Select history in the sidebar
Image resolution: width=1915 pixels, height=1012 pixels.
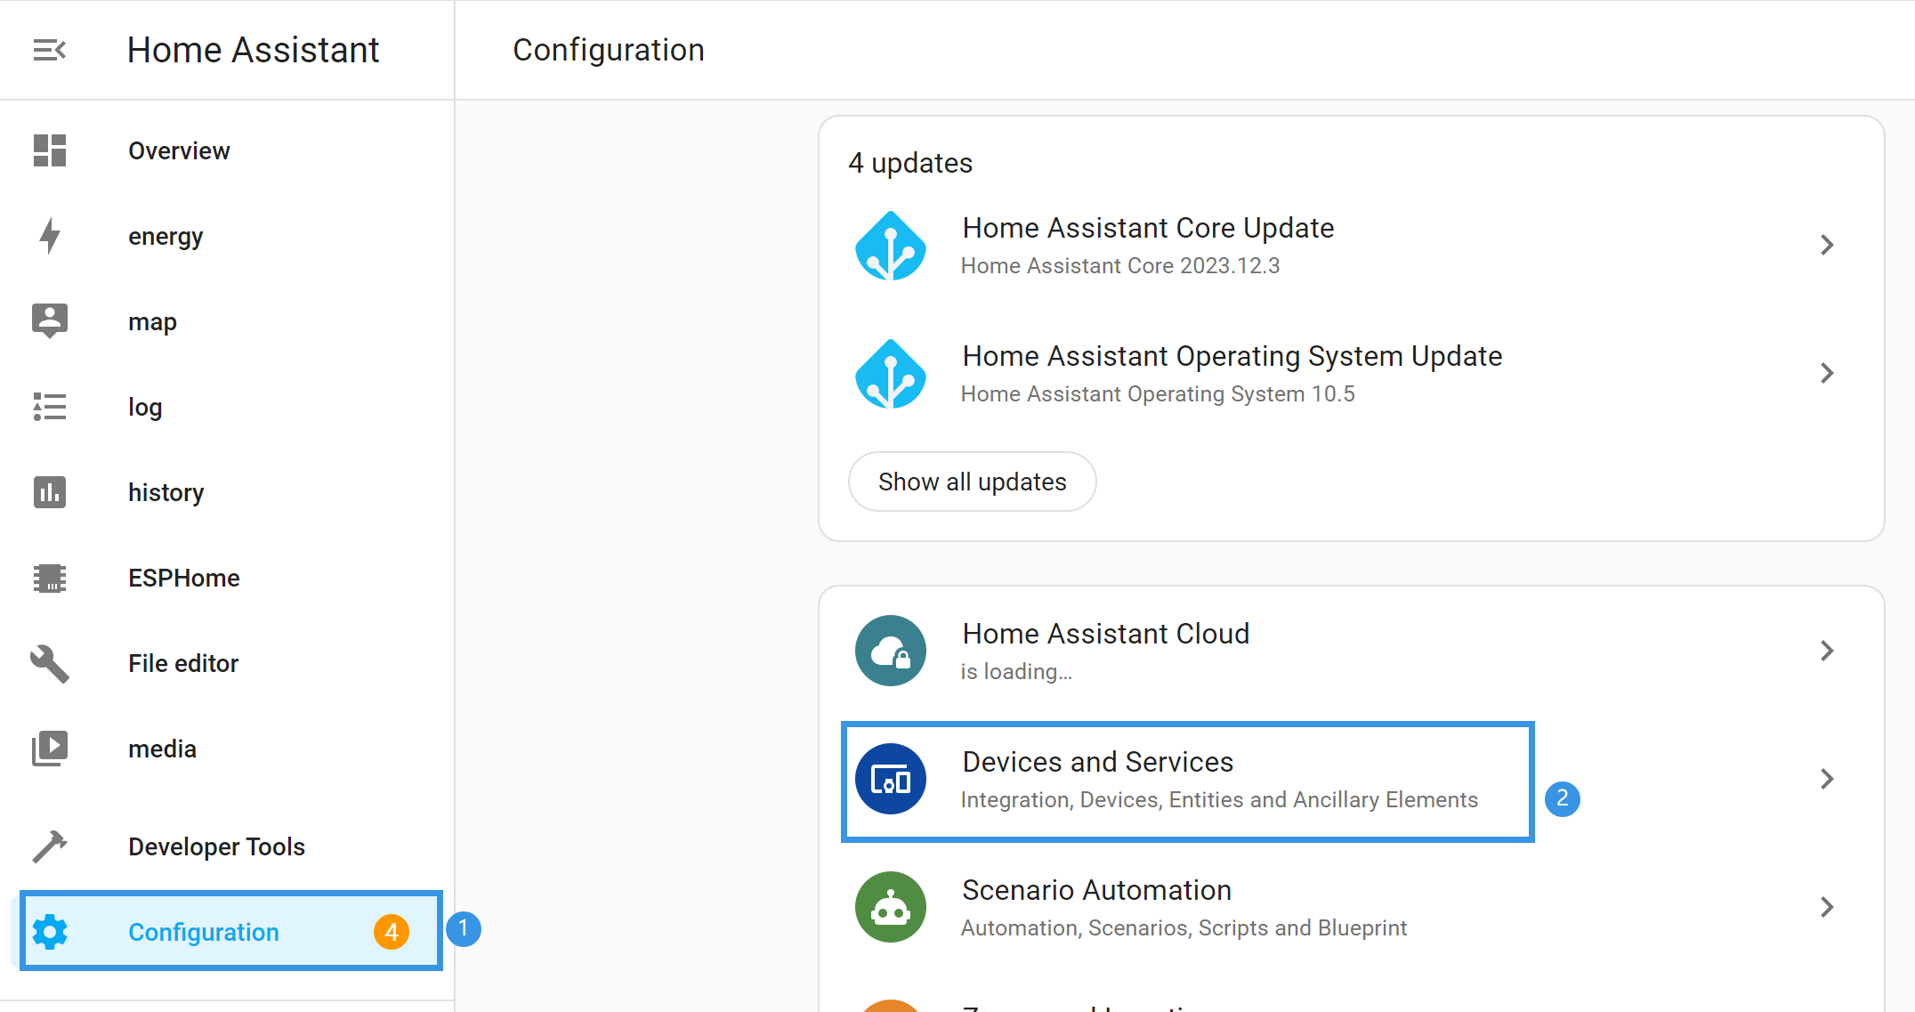coord(227,492)
